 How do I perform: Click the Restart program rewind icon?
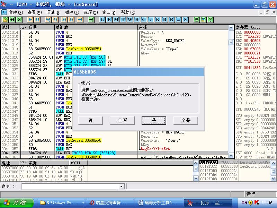pos(12,20)
